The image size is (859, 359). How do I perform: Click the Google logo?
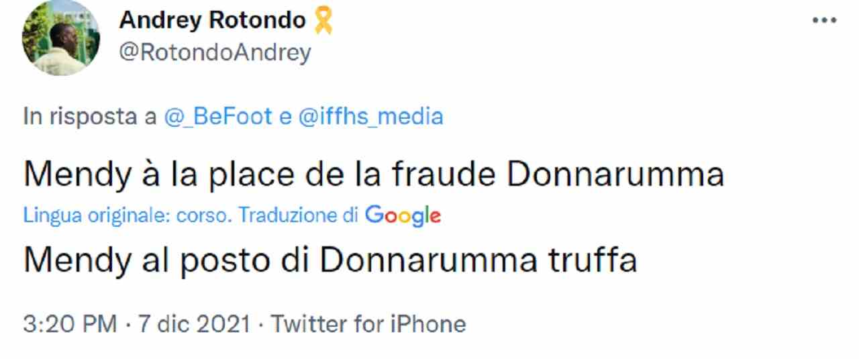click(x=403, y=215)
